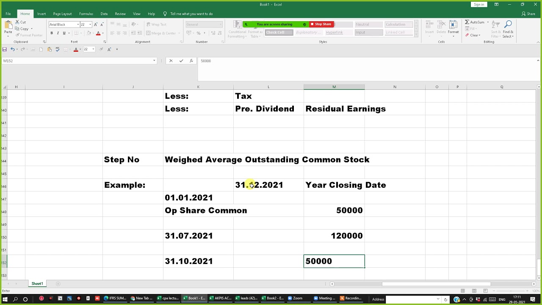This screenshot has width=542, height=305.
Task: Expand the AutoSum dropdown arrow
Action: click(x=488, y=22)
